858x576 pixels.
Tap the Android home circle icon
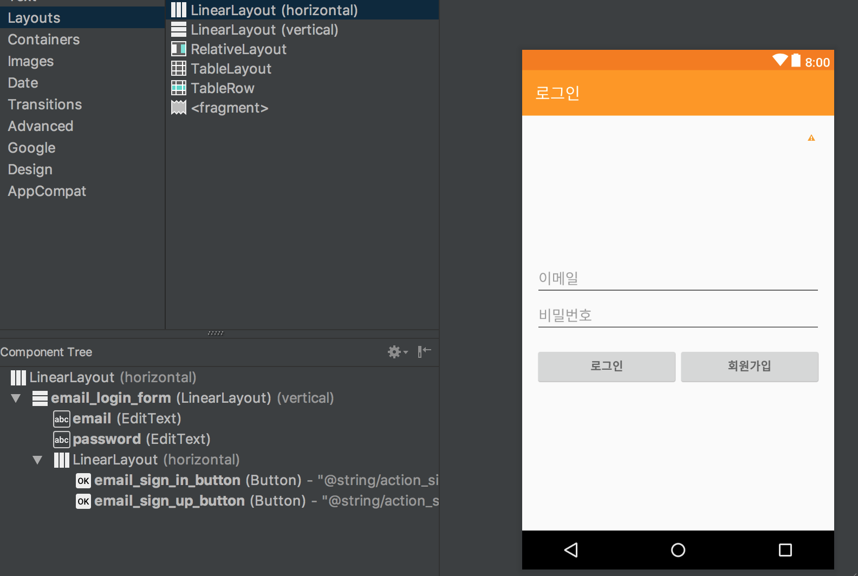[x=678, y=550]
